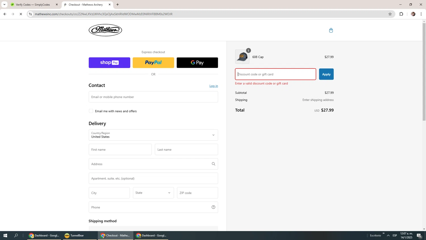Screen dimensions: 426x240
Task: Click Escritorio toolbar in taskbar
Action: 375,235
